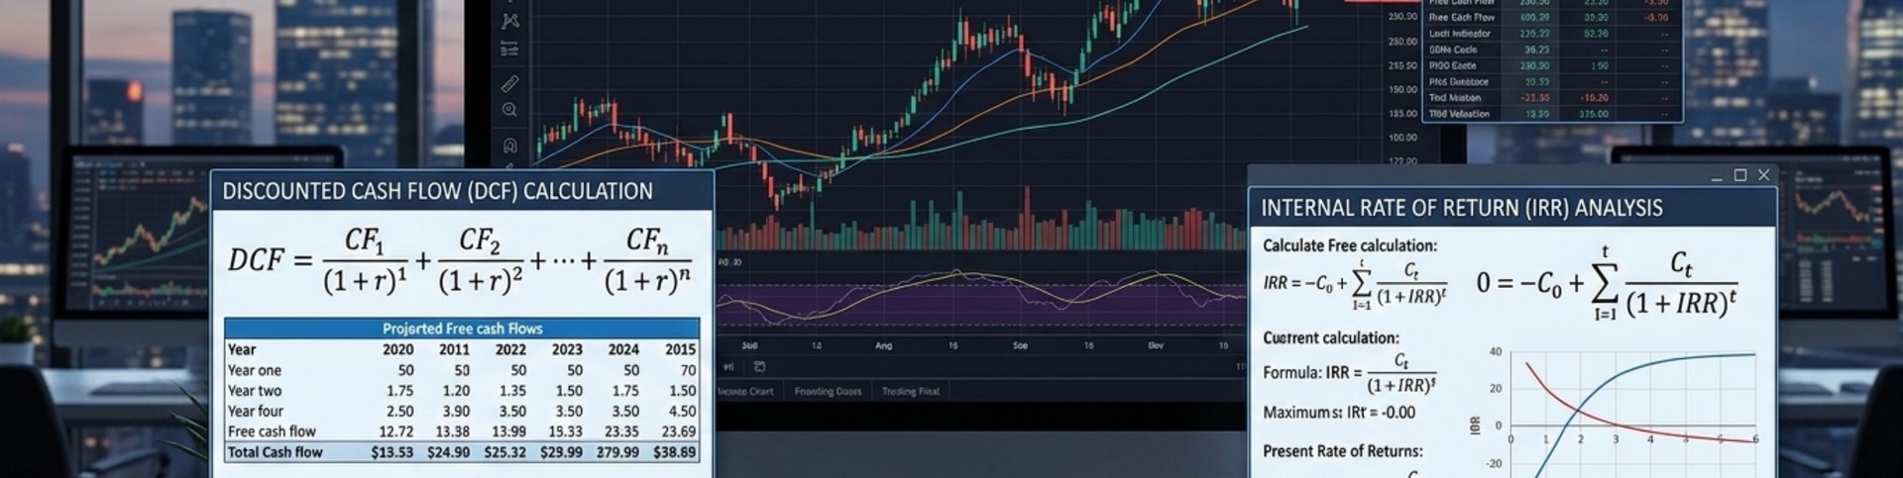Viewport: 1903px width, 478px height.
Task: Click the 'Maximum s: IRt = -0.00' line
Action: coord(1339,413)
